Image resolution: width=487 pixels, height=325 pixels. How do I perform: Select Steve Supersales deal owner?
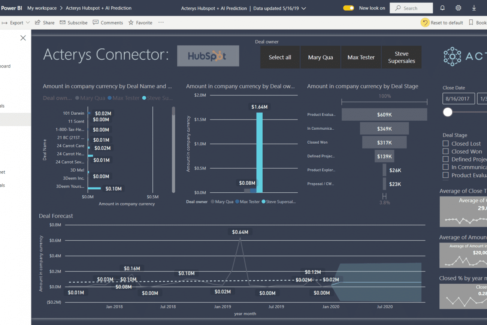401,57
